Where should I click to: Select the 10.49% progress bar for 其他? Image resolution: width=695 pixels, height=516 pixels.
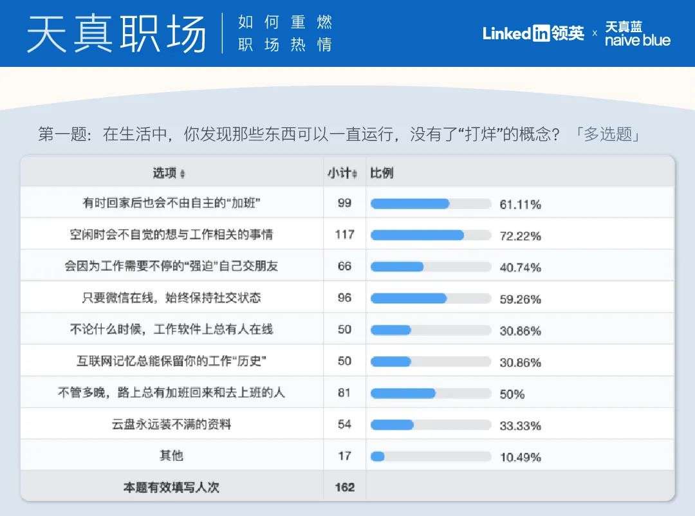431,457
